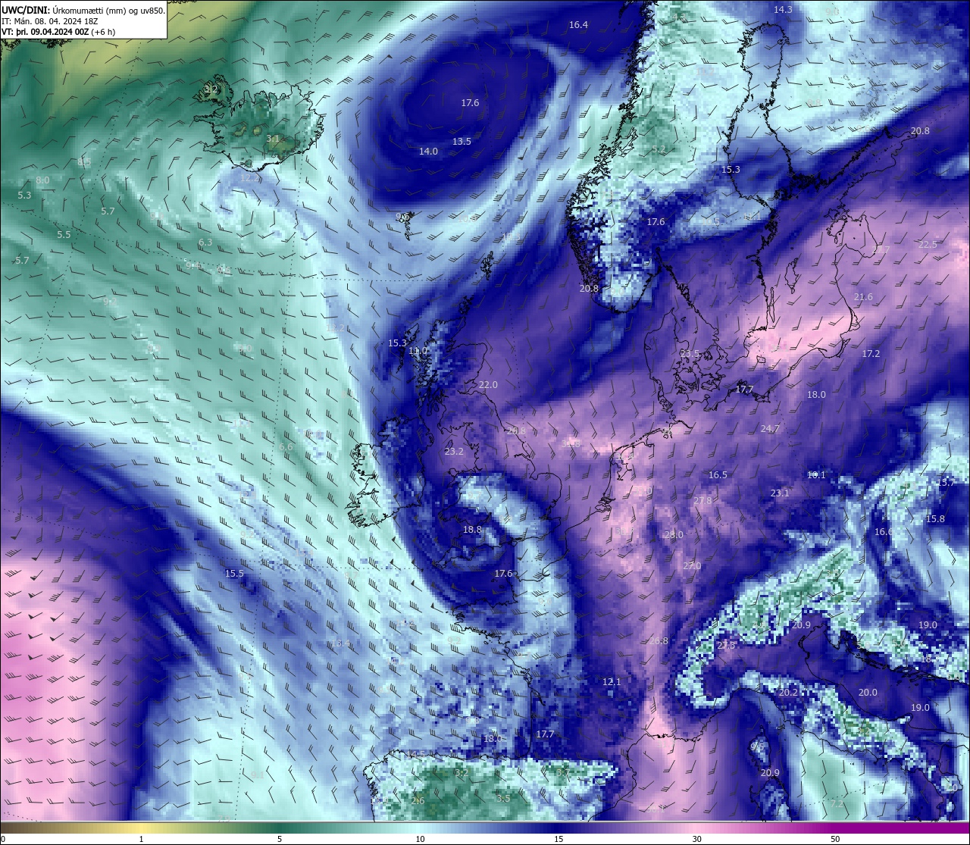Click the '15' tick label on color scale
970x845 pixels.
(x=558, y=839)
